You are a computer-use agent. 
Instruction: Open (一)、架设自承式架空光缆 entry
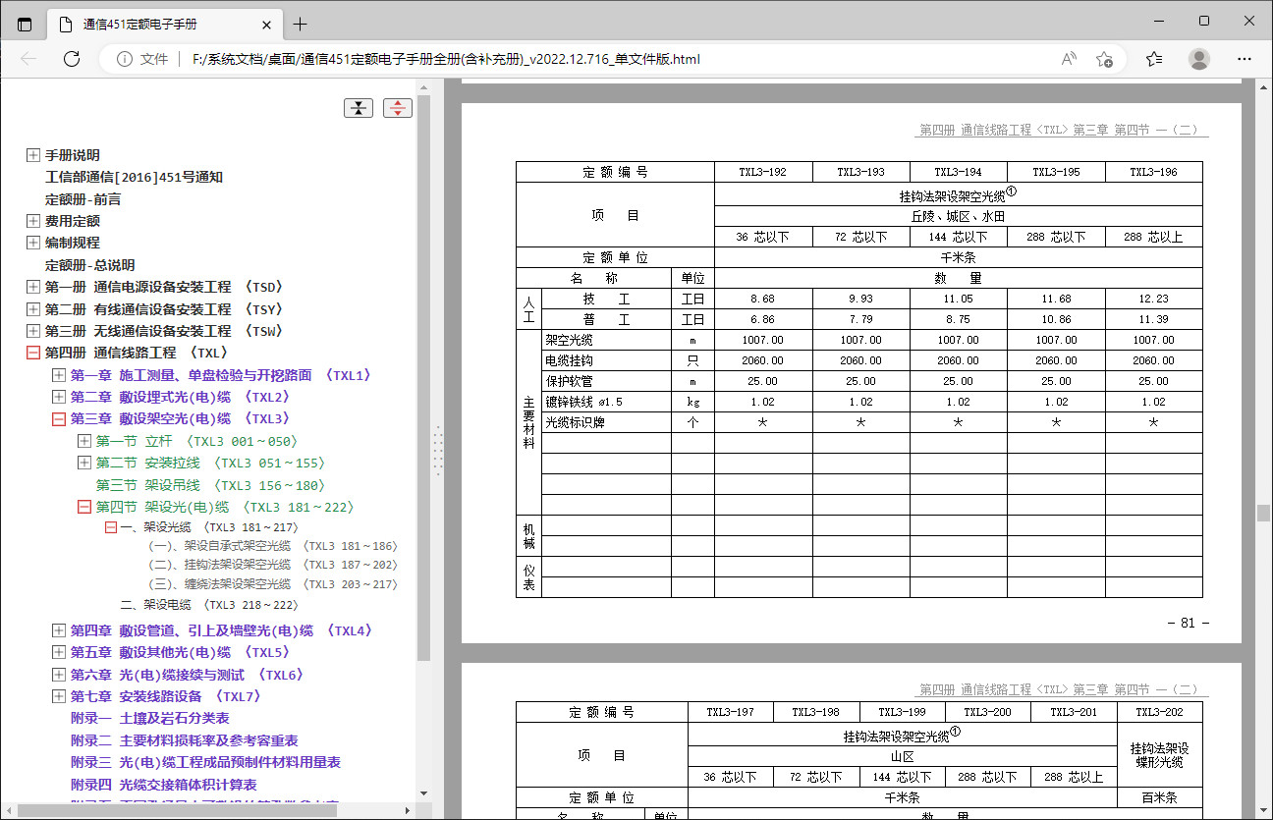pyautogui.click(x=272, y=546)
